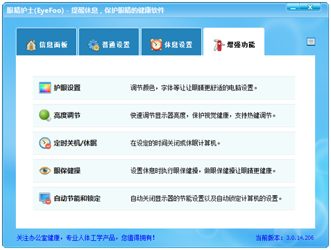Image resolution: width=331 pixels, height=250 pixels.
Task: Click the clock icon for 定时关机/休眠
Action: click(45, 143)
